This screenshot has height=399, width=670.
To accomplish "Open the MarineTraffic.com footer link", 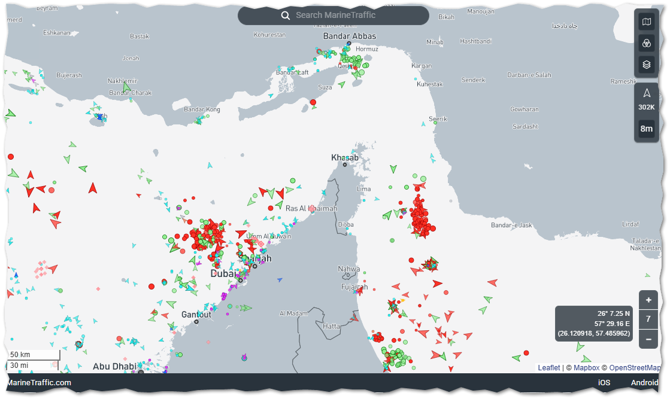I will coord(38,383).
